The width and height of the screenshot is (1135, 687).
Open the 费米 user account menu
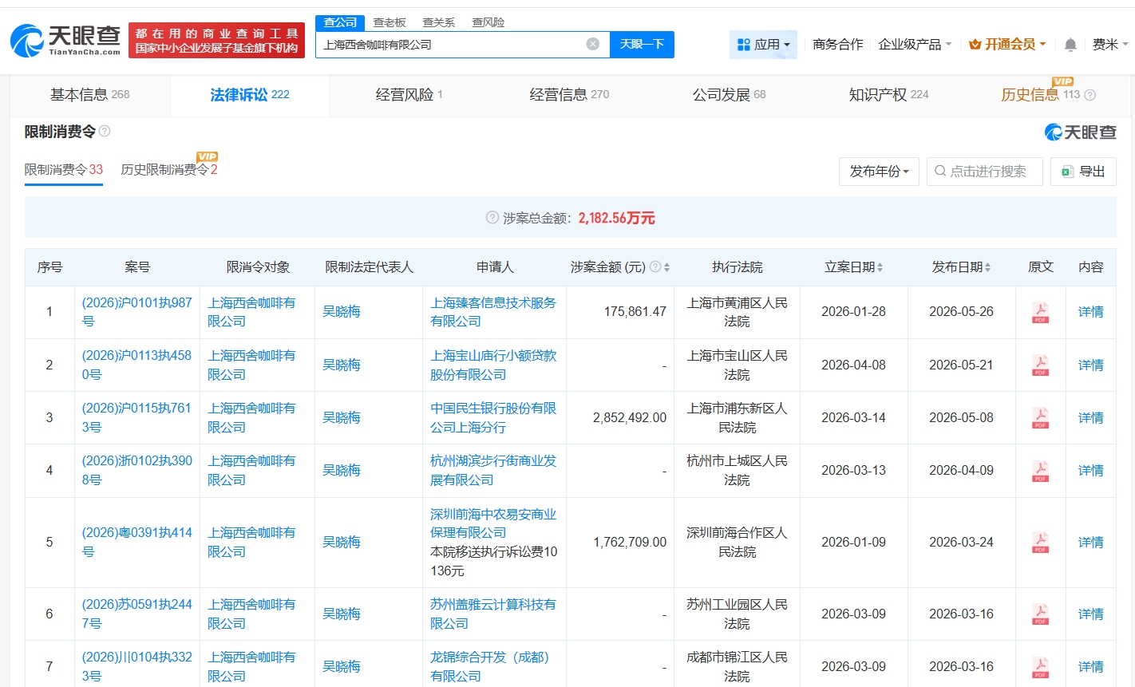pyautogui.click(x=1110, y=45)
